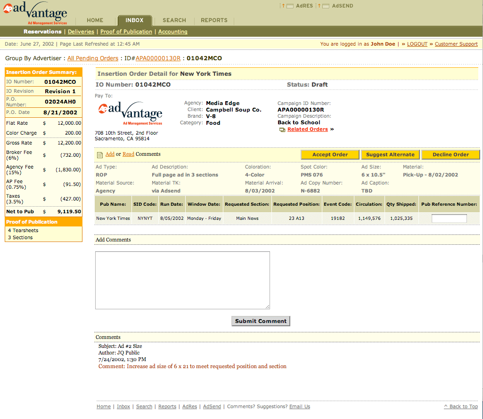Click the adVantage logo in header
The width and height of the screenshot is (483, 419).
click(35, 13)
